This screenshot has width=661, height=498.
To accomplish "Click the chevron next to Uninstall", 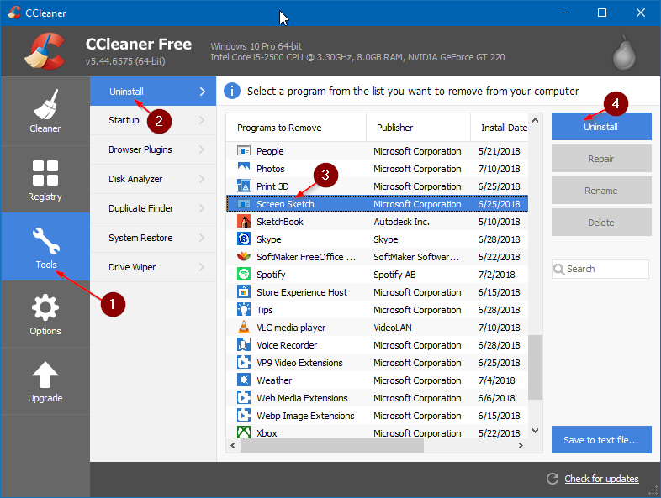I will [x=203, y=92].
